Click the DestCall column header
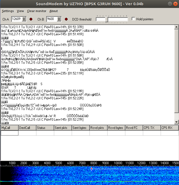Image resolution: width=179 pixels, height=185 pixels. tap(27, 128)
